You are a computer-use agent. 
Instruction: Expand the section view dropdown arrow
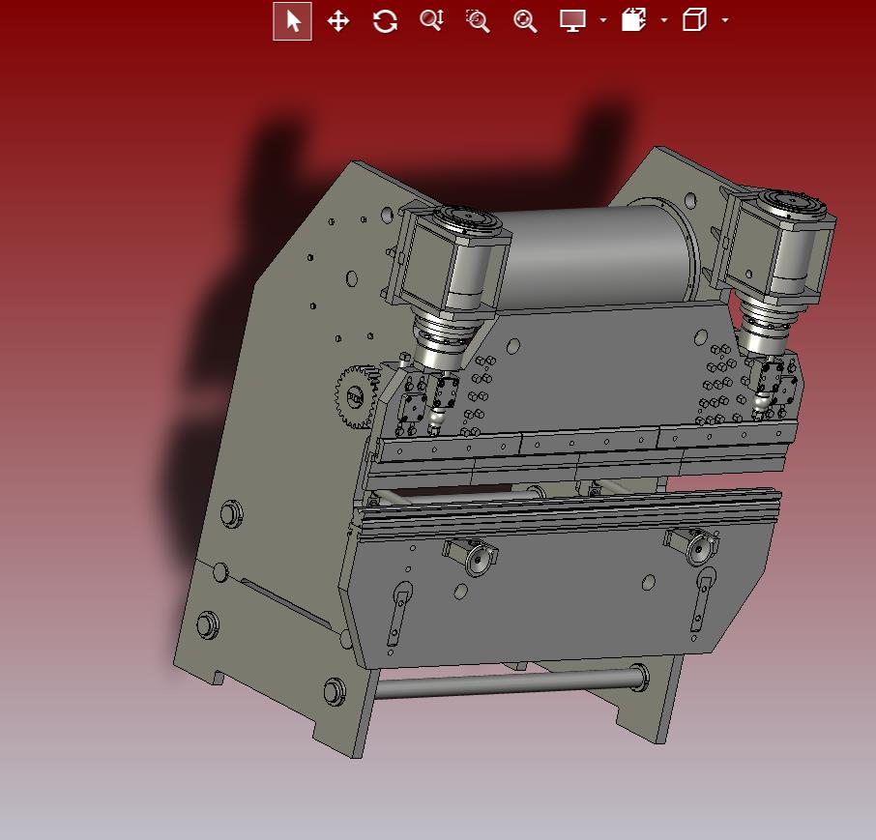point(663,20)
